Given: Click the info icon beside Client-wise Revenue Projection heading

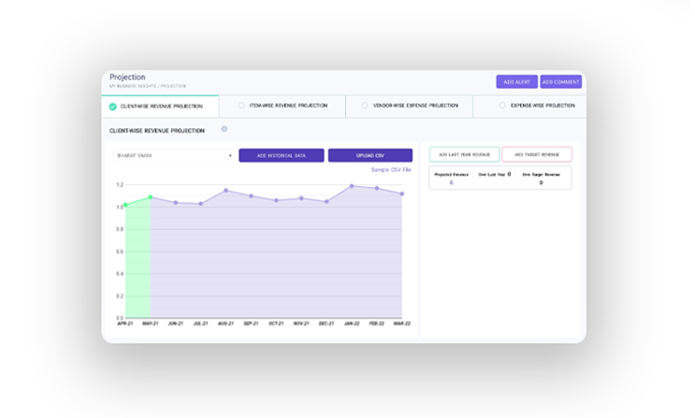Looking at the screenshot, I should (x=224, y=129).
